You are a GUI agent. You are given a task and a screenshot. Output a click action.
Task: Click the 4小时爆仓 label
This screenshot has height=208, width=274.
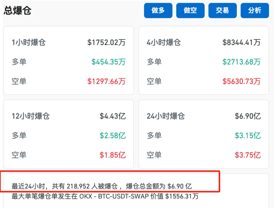(164, 43)
